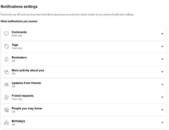Click the Updates from friends people icon

6,84
